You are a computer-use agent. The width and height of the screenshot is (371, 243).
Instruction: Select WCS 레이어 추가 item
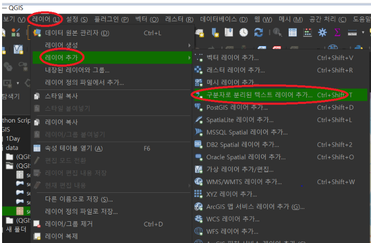click(x=281, y=219)
